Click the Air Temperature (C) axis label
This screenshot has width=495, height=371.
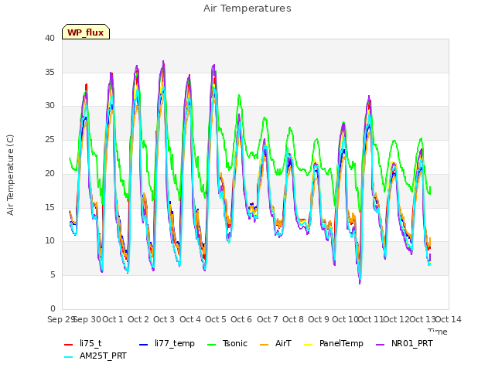[x=10, y=175]
